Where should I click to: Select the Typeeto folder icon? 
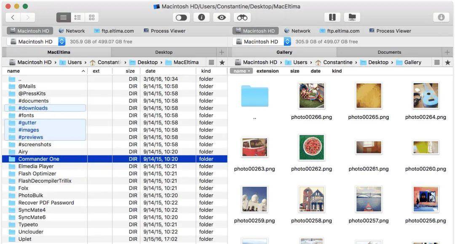[x=12, y=225]
